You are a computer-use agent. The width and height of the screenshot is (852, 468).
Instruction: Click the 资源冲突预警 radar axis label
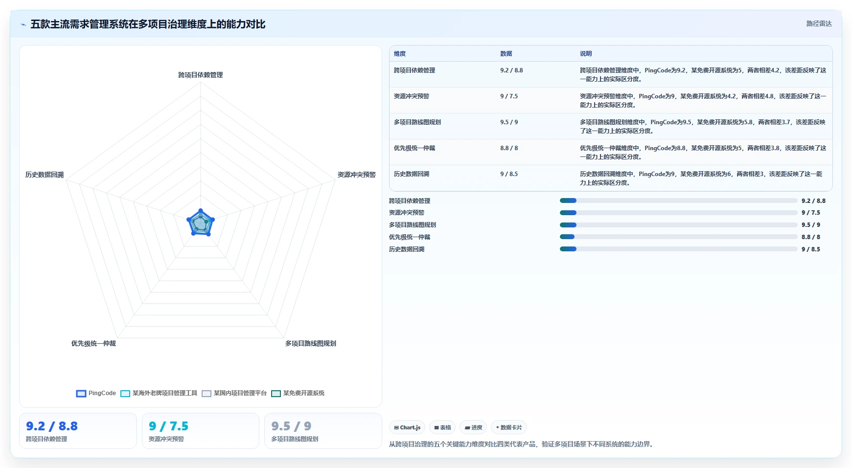click(x=357, y=175)
